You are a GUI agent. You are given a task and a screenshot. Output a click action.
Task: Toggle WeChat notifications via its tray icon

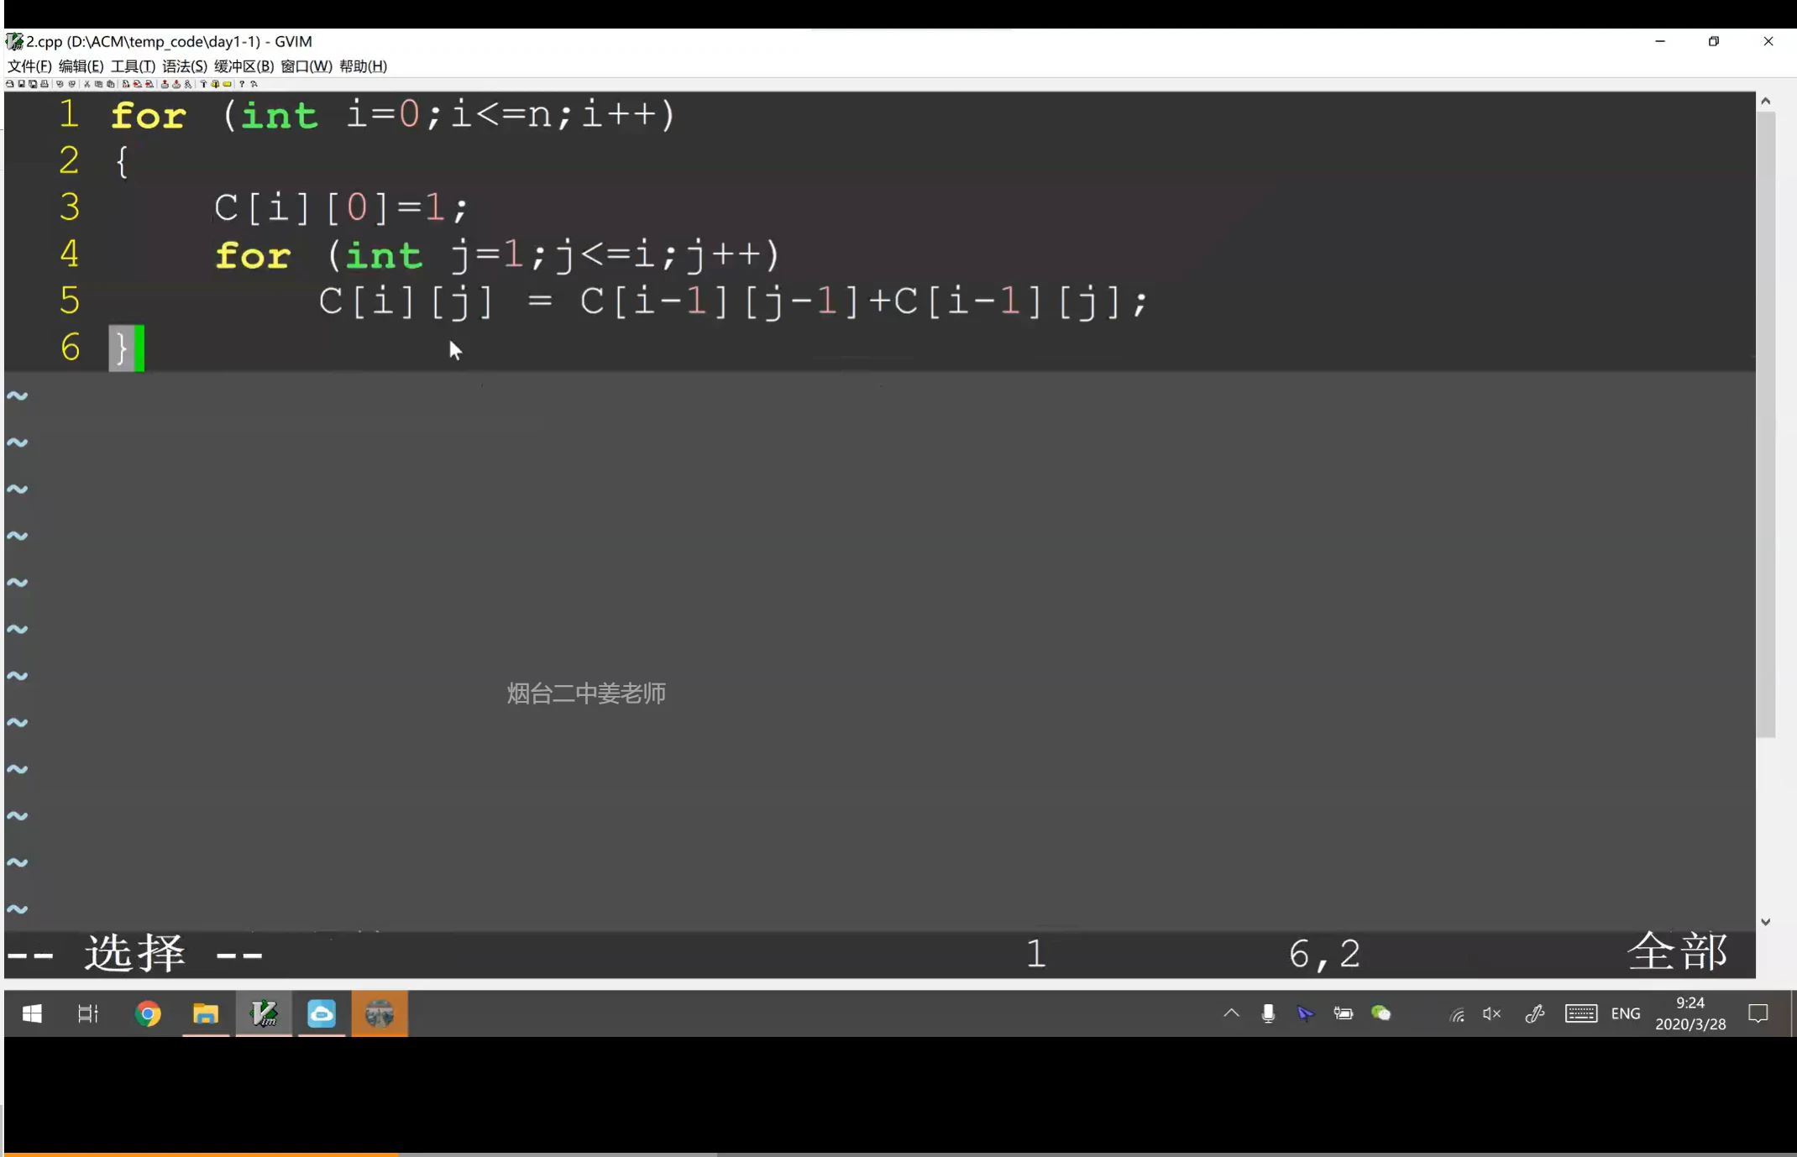pyautogui.click(x=1382, y=1014)
